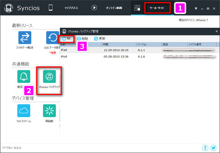Screen dimensions: 220x153
Task: Open the 着信音 bell tool icon
Action: pos(24,76)
